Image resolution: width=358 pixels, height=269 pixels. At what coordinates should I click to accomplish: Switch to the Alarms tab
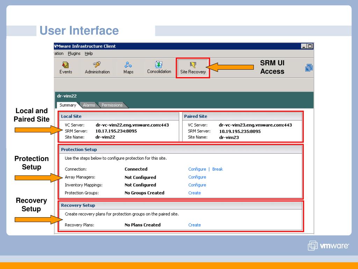coord(89,105)
